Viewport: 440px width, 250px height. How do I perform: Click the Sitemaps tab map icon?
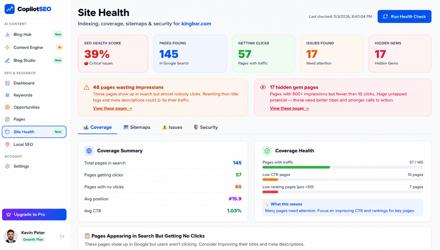tap(126, 127)
